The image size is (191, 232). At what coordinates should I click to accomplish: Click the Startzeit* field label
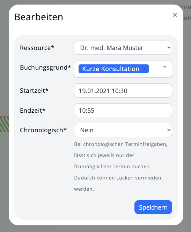[x=34, y=91]
